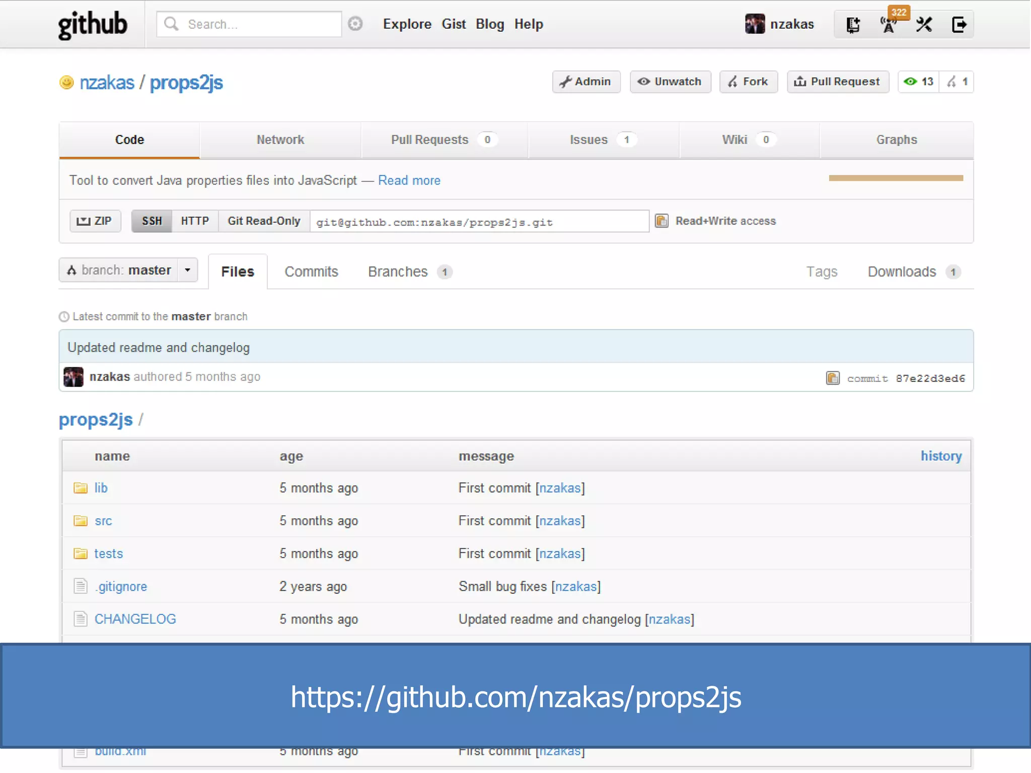Screen dimensions: 1031x773
Task: Click the Fork button
Action: pos(748,82)
